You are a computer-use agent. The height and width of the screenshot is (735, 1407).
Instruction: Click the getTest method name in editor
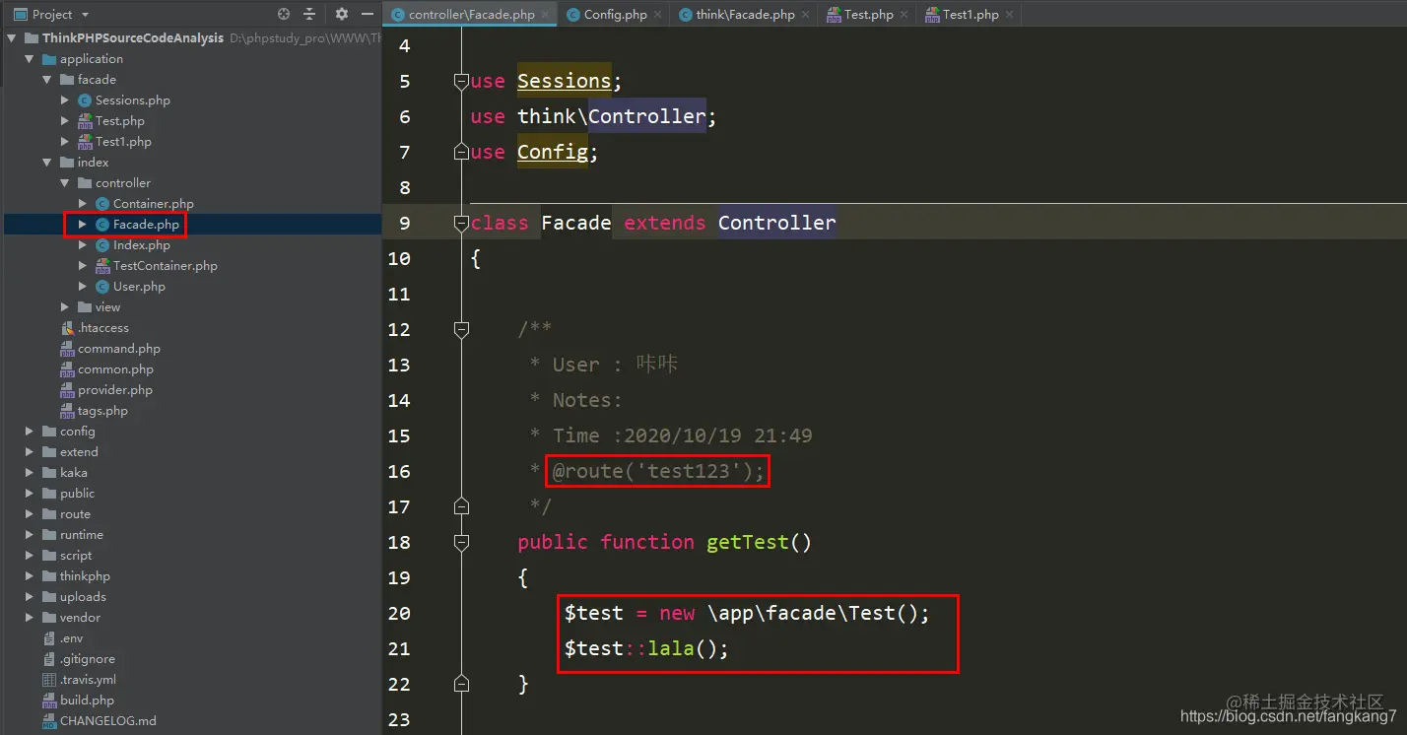coord(747,542)
